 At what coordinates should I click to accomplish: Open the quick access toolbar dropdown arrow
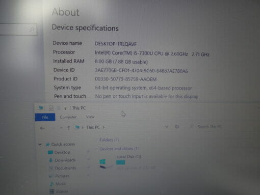(65, 108)
